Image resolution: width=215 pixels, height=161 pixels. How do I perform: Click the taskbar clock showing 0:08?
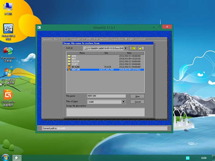pyautogui.click(x=204, y=158)
